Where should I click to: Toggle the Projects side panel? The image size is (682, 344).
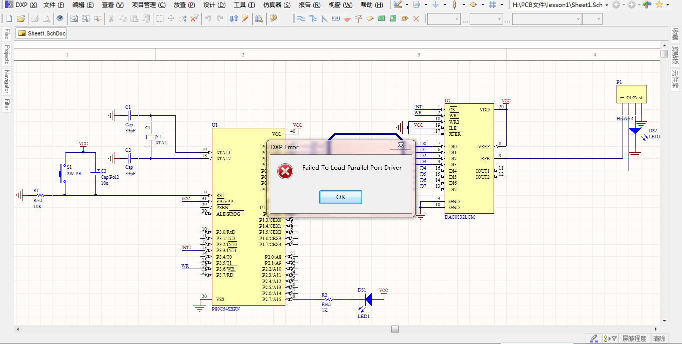(6, 54)
